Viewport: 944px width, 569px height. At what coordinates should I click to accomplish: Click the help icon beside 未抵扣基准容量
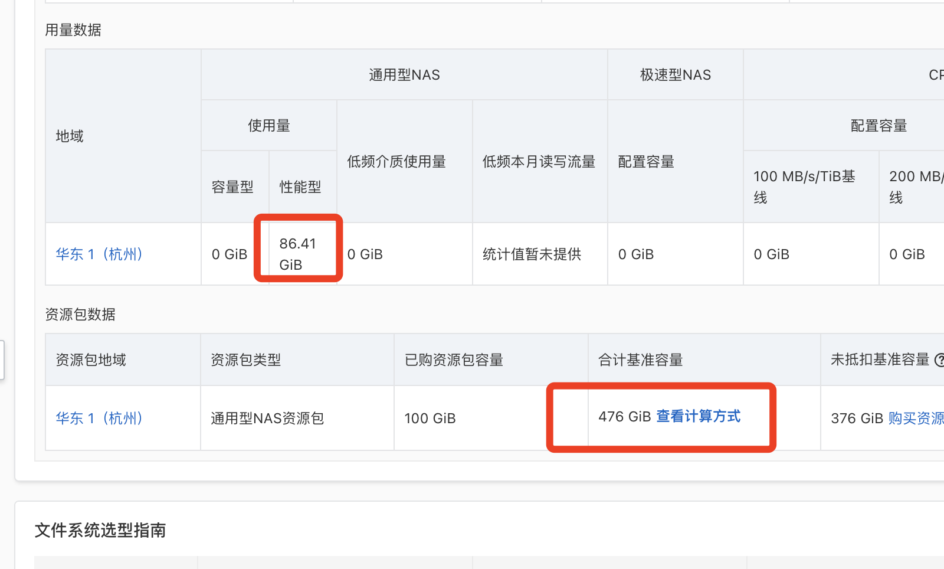(x=940, y=360)
